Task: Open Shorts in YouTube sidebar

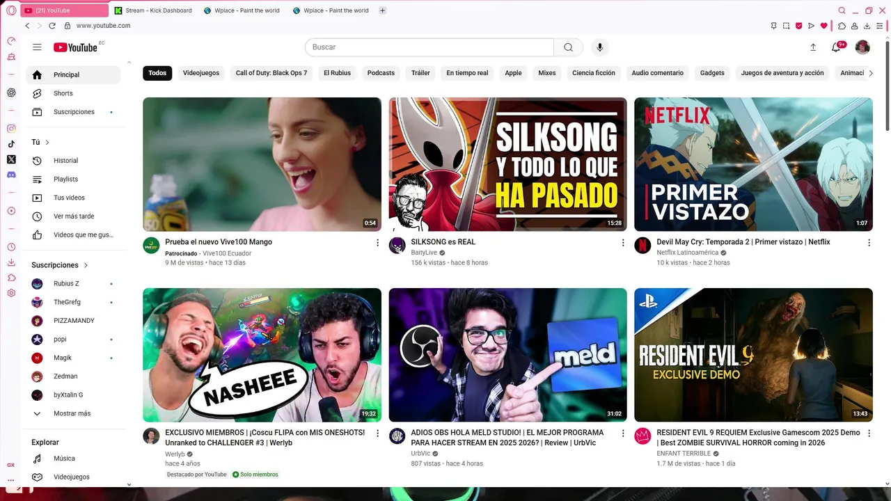Action: click(73, 93)
